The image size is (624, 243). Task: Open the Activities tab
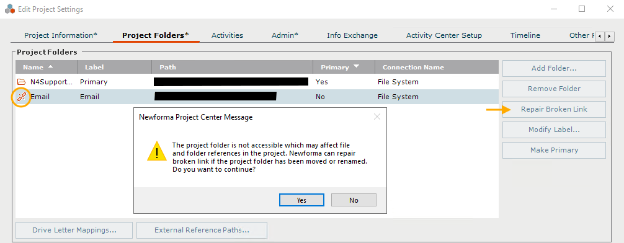tap(227, 35)
